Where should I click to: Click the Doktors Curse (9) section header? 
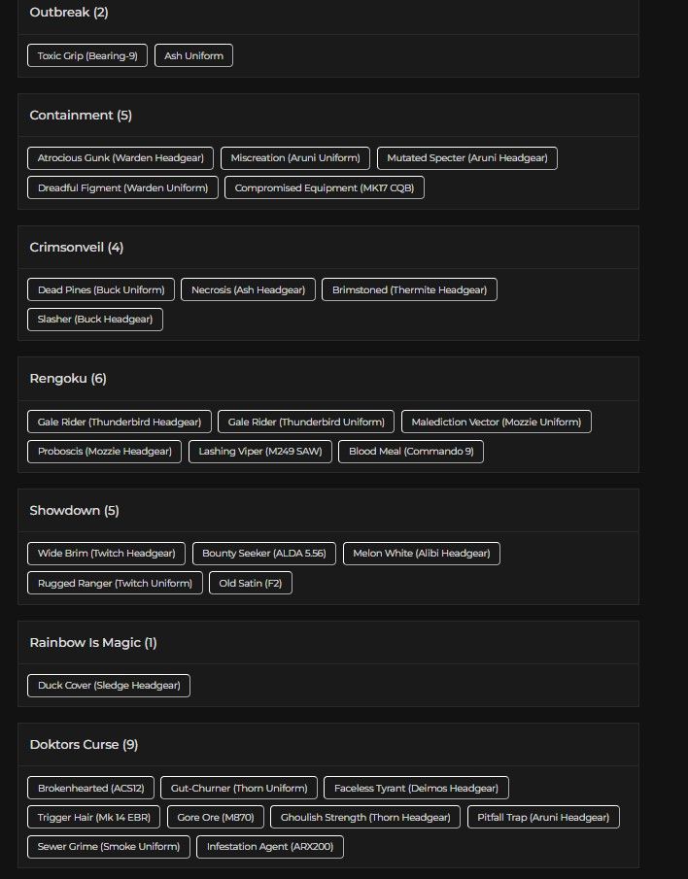click(84, 744)
